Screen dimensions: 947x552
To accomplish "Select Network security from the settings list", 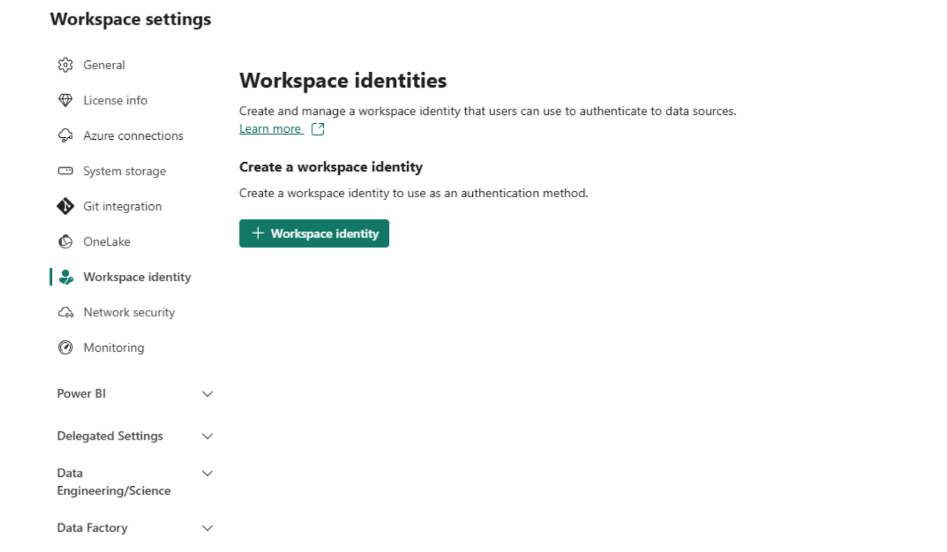I will click(x=129, y=312).
